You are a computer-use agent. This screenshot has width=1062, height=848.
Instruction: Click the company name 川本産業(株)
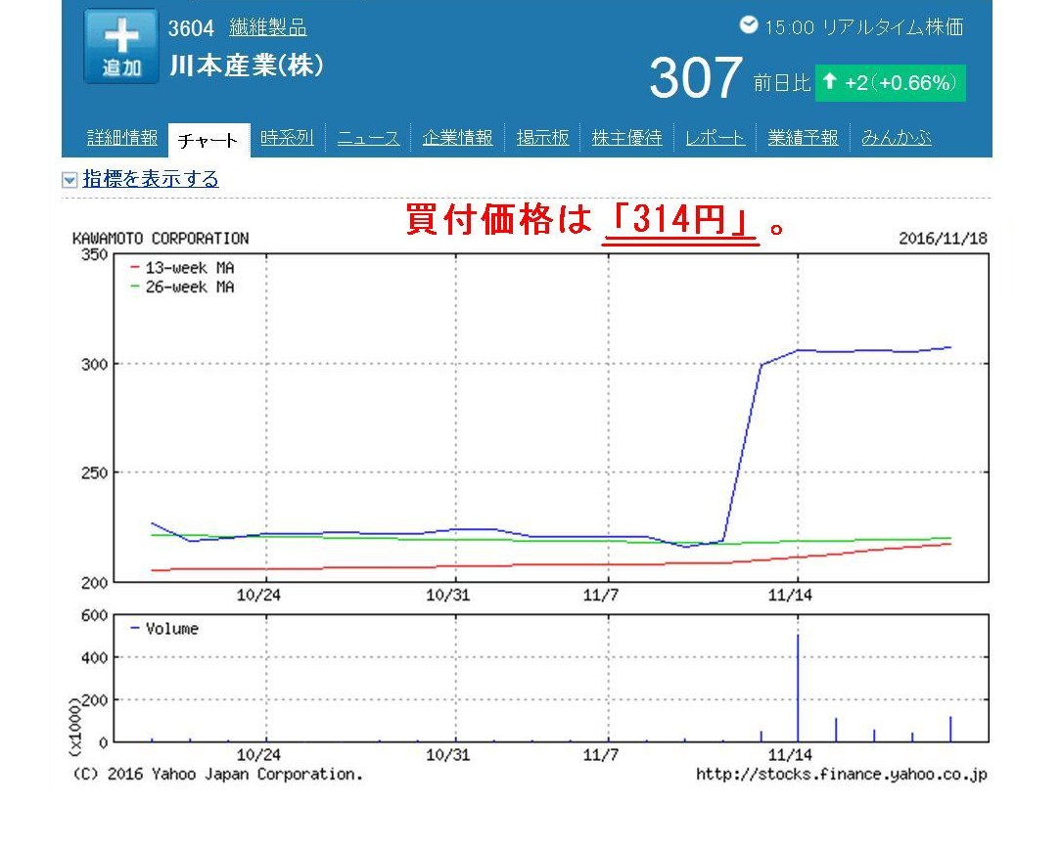pos(247,66)
